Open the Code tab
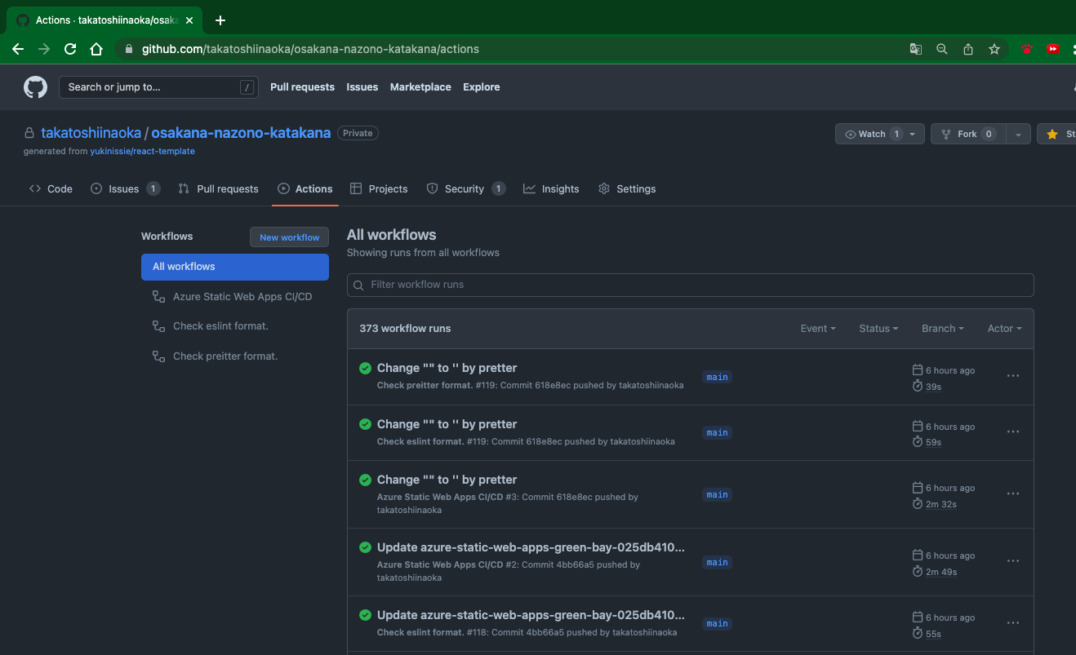1076x655 pixels. (51, 188)
